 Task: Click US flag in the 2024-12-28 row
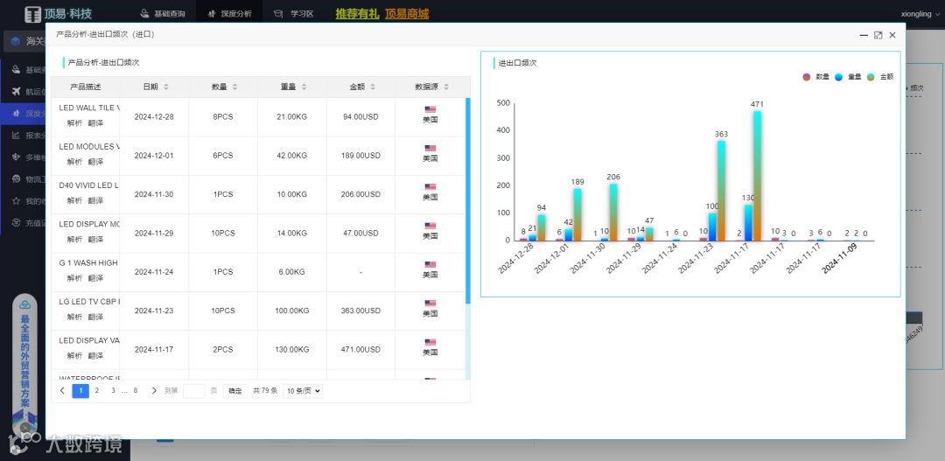click(430, 109)
